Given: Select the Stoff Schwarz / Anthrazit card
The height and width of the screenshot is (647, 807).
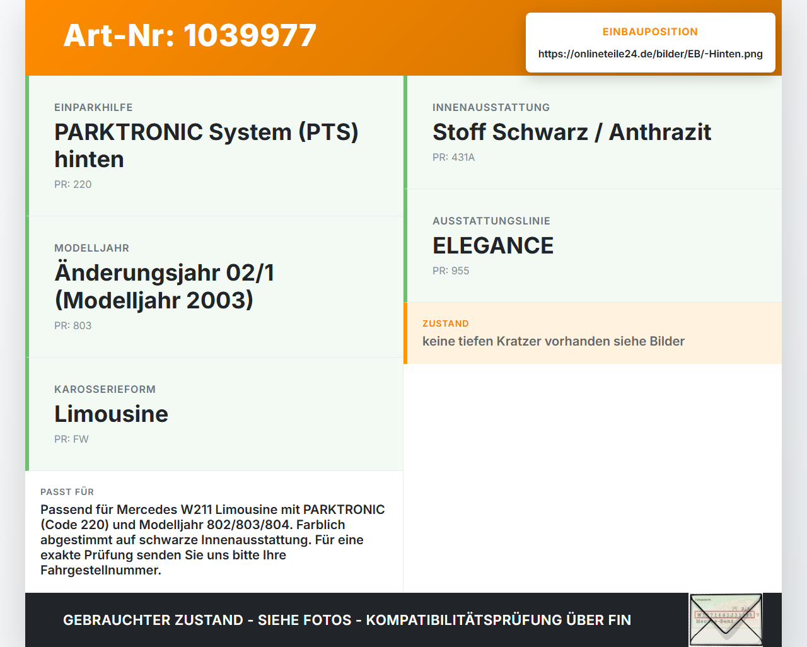Looking at the screenshot, I should click(x=593, y=132).
